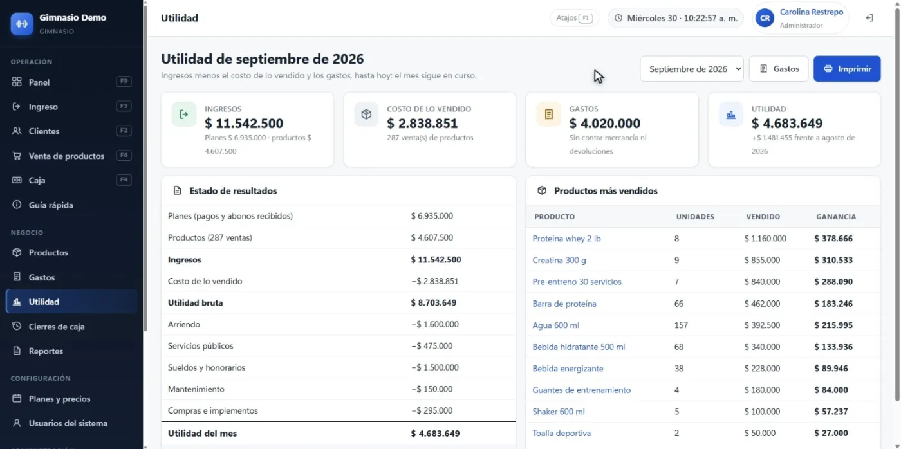The height and width of the screenshot is (449, 901).
Task: Open the Bebida energizante link
Action: 568,369
